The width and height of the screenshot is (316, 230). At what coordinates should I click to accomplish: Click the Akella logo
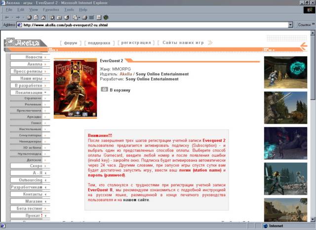click(x=25, y=43)
